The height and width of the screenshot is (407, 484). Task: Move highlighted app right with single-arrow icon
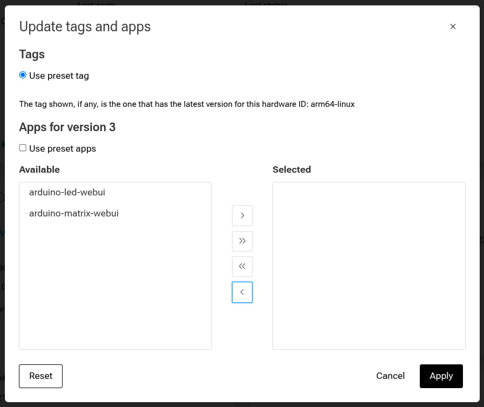click(242, 215)
